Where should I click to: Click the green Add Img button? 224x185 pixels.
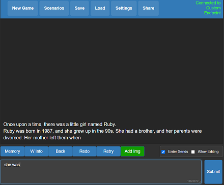[x=132, y=151]
